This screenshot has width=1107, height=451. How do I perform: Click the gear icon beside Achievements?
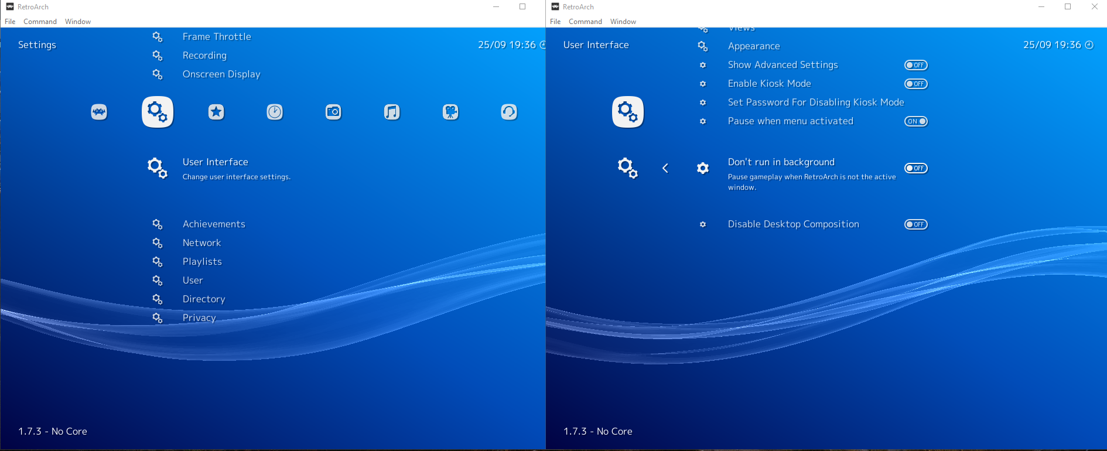(158, 224)
